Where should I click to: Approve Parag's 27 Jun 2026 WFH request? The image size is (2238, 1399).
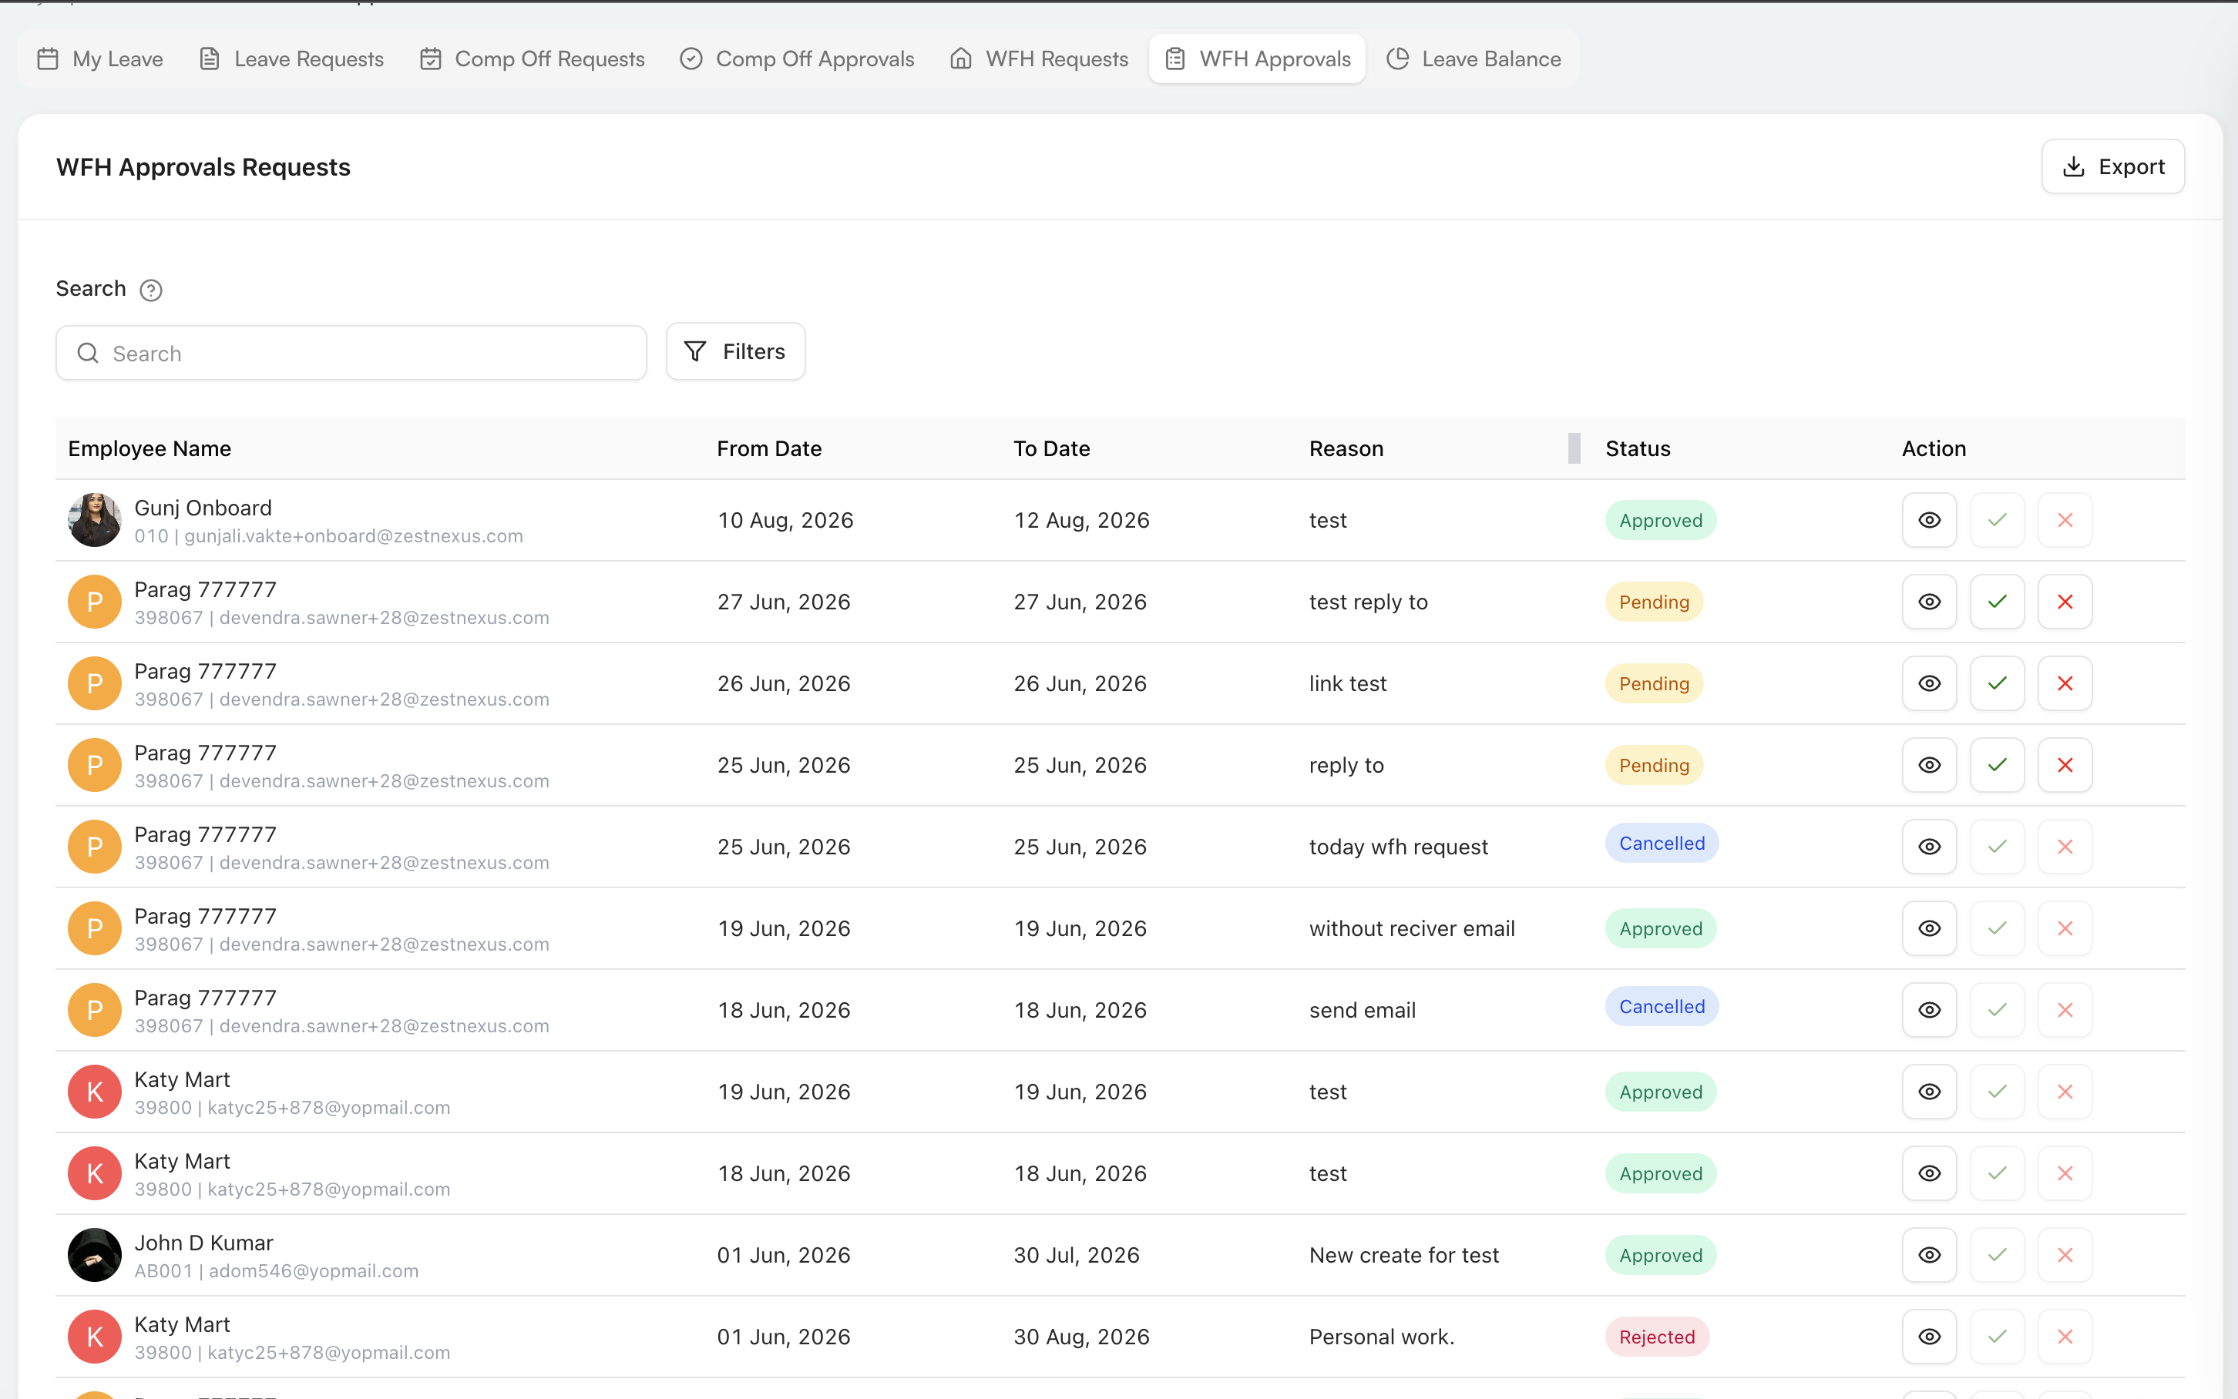[x=1997, y=602]
